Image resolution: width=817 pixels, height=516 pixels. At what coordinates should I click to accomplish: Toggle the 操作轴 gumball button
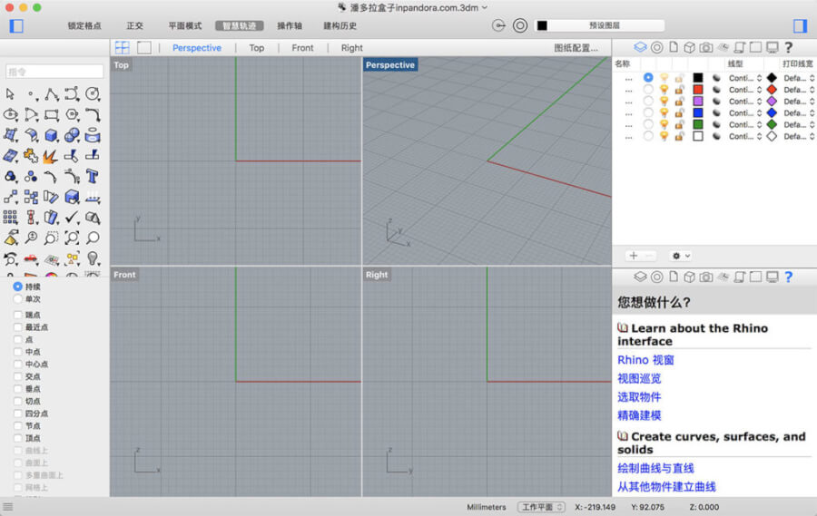coord(290,25)
